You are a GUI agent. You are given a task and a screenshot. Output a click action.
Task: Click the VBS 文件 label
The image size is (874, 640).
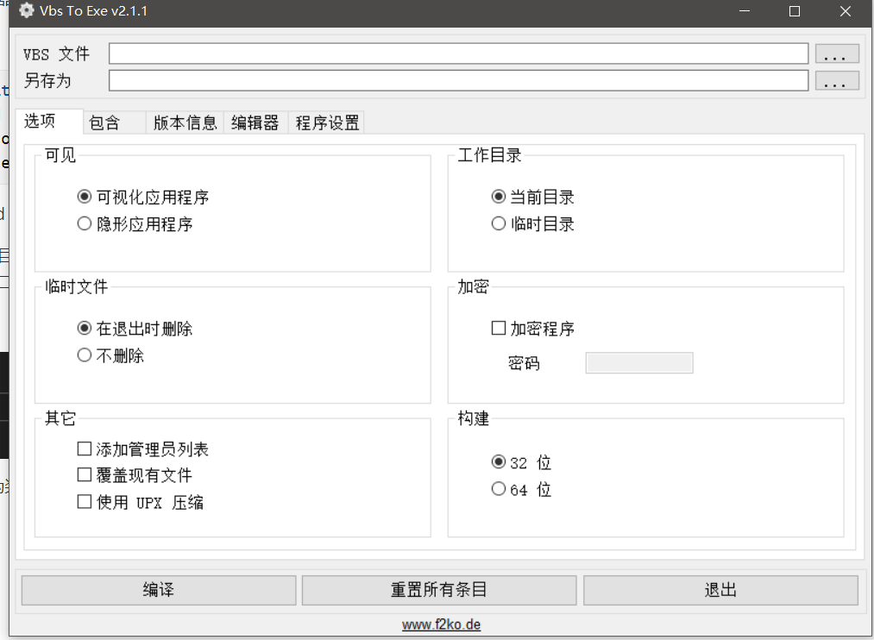(56, 54)
